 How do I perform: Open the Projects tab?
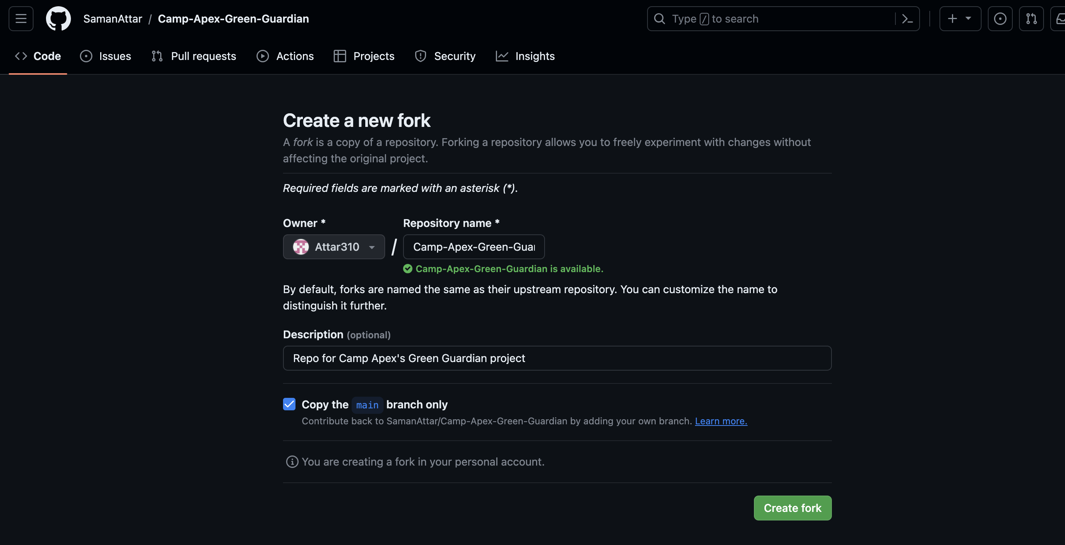[x=364, y=56]
